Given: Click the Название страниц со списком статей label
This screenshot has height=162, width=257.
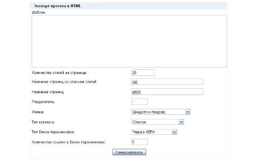Looking at the screenshot, I should [64, 82].
